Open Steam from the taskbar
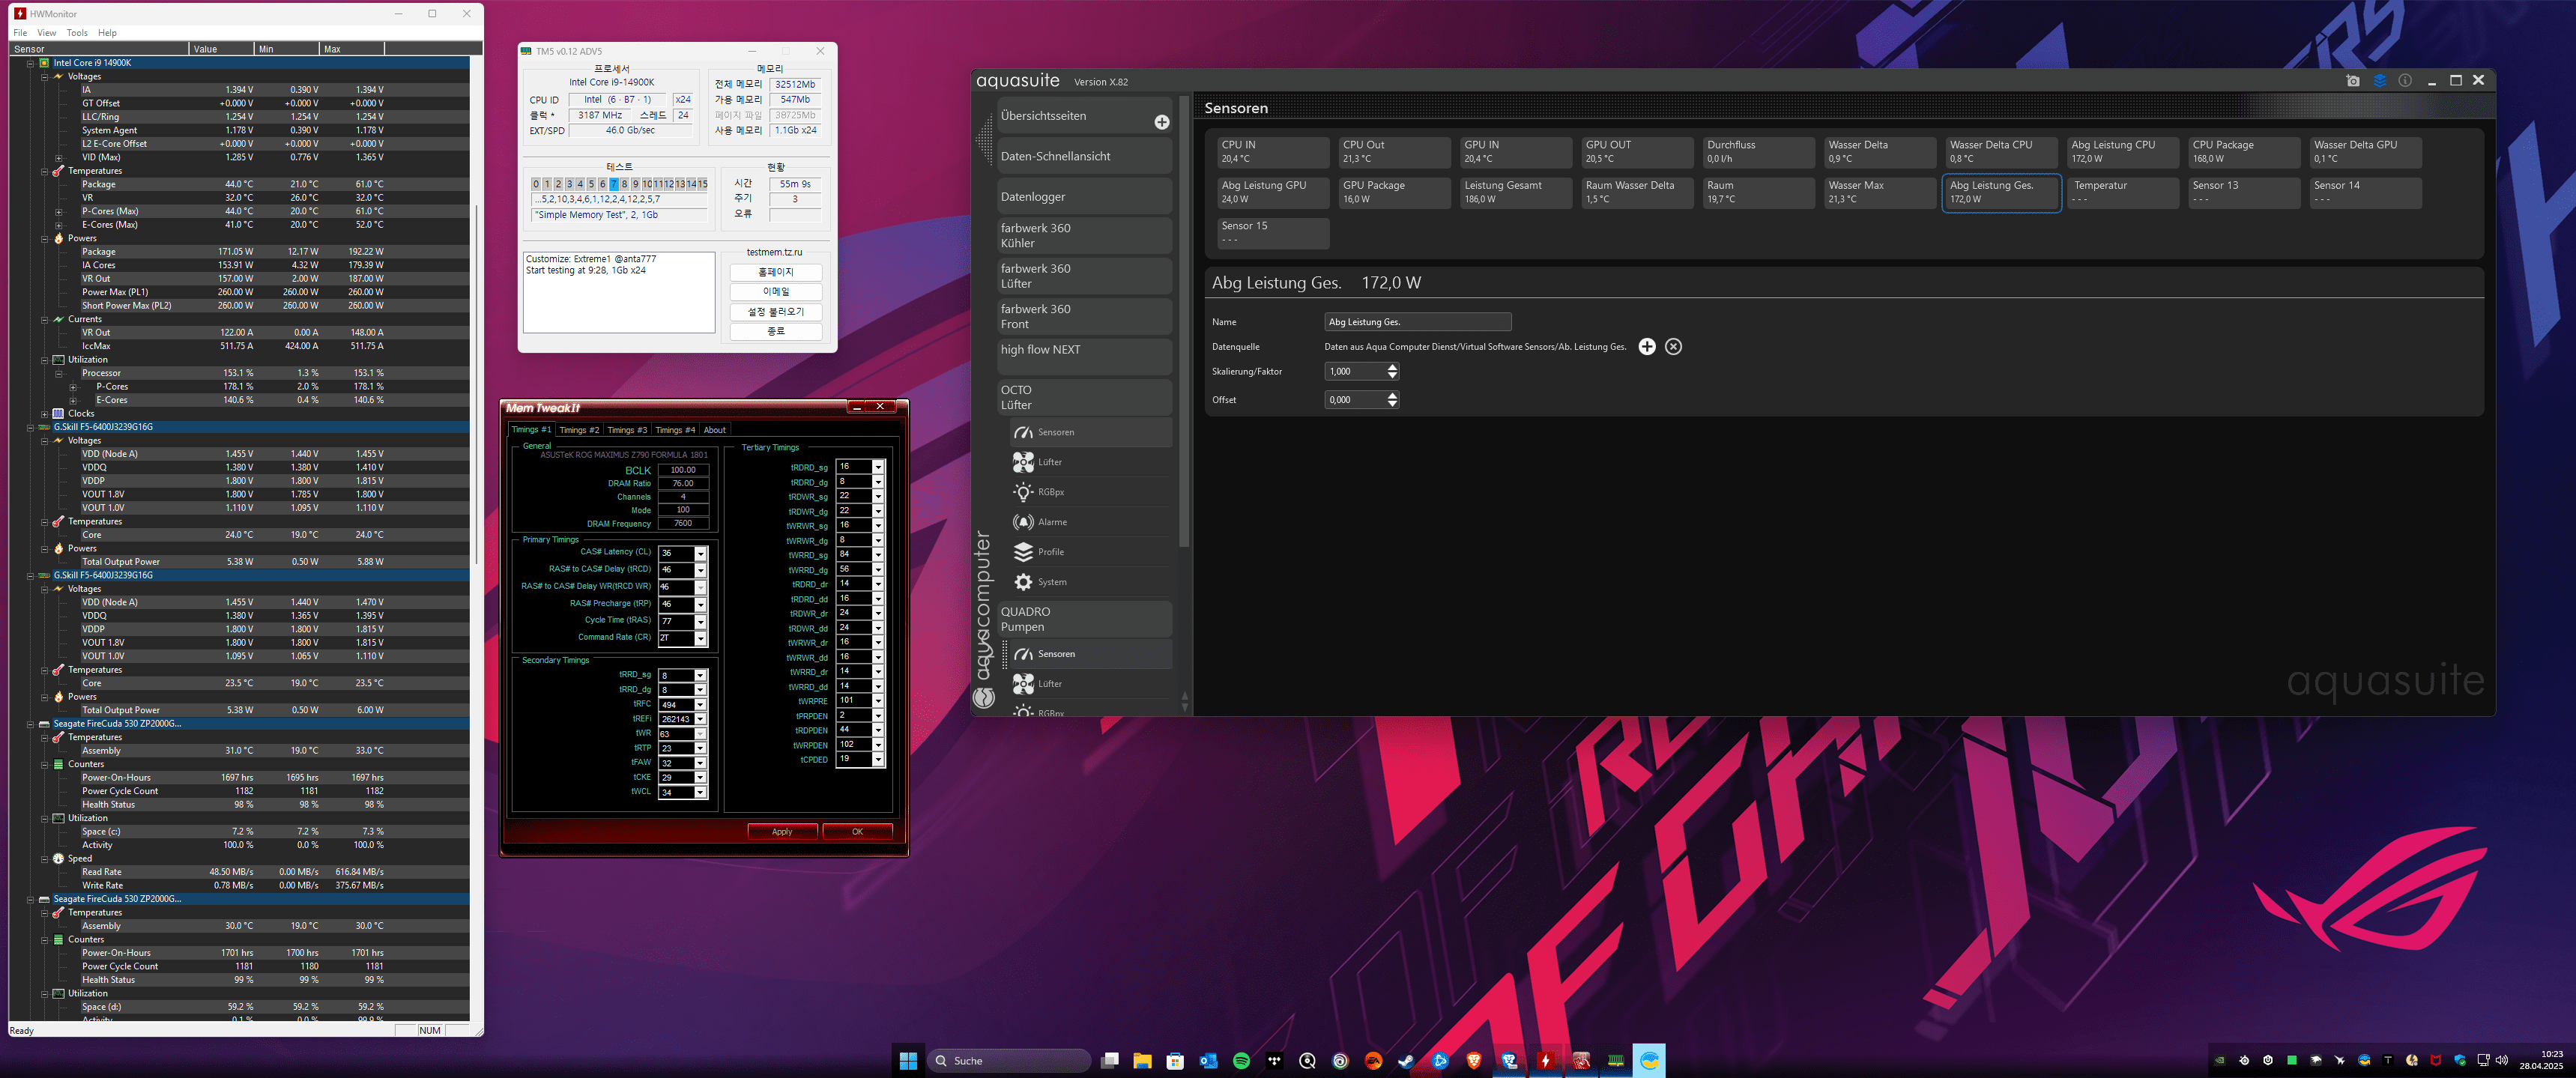Screen dimensions: 2576x1078 coord(1406,1061)
